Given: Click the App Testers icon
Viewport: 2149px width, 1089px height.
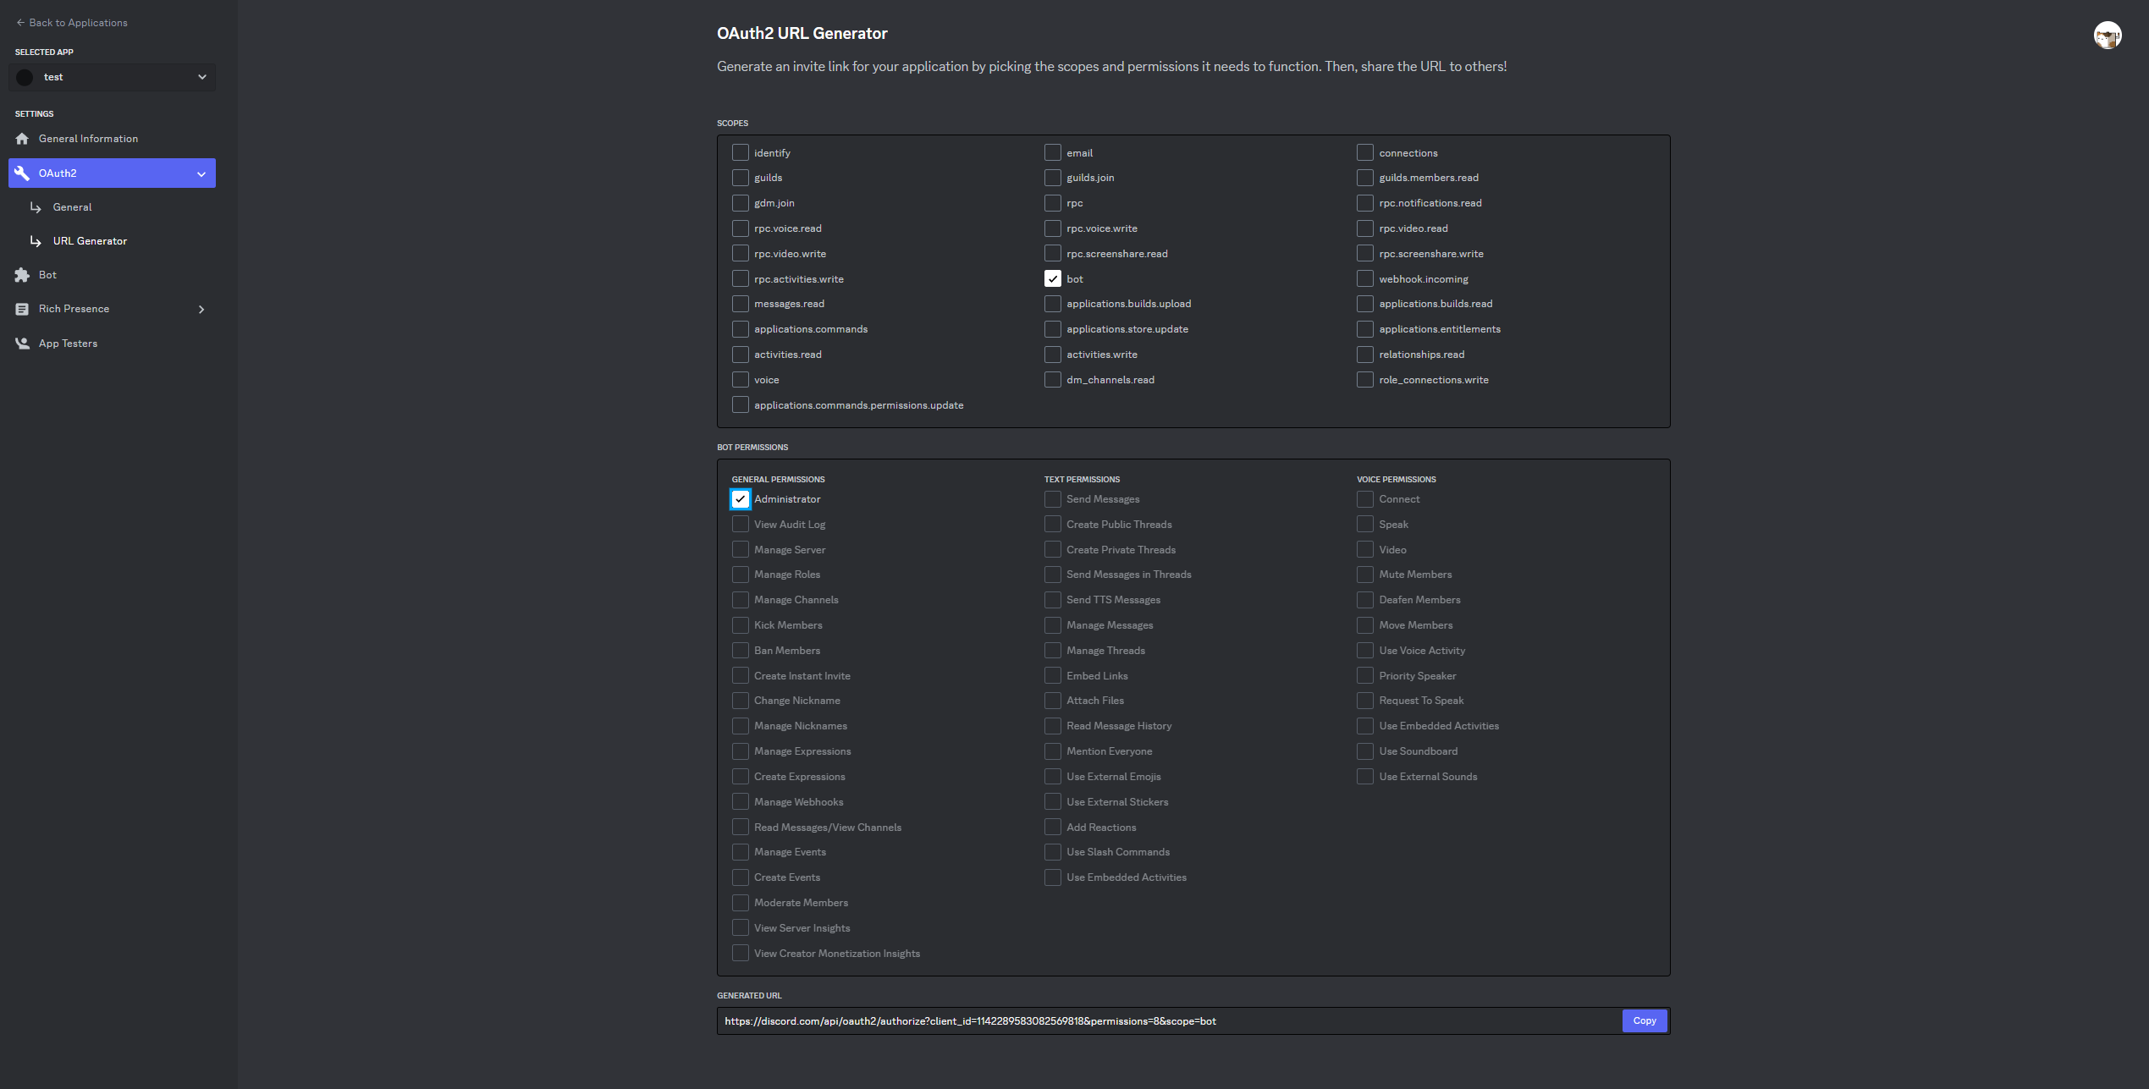Looking at the screenshot, I should [x=22, y=344].
